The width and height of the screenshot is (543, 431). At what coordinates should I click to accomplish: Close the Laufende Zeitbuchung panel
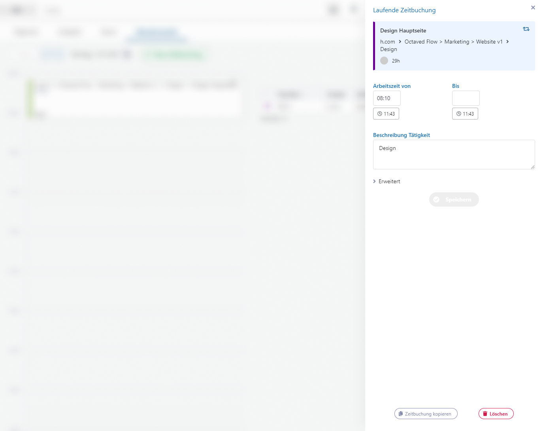pos(533,8)
